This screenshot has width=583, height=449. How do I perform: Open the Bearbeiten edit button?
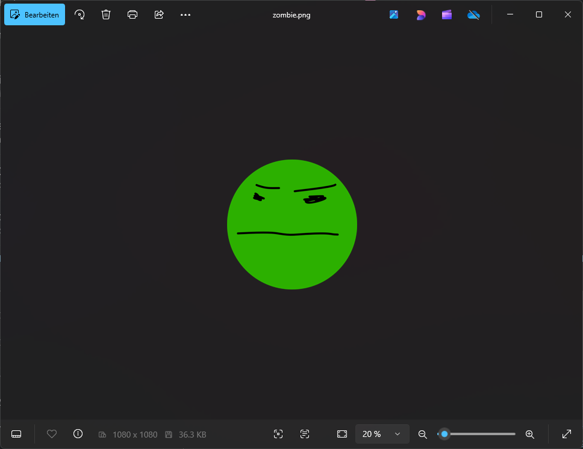pyautogui.click(x=34, y=14)
